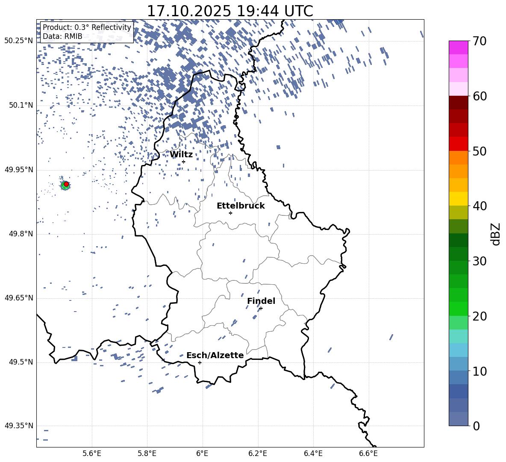This screenshot has width=506, height=462.
Task: Click the 49.8°N latitude label
Action: (x=21, y=234)
